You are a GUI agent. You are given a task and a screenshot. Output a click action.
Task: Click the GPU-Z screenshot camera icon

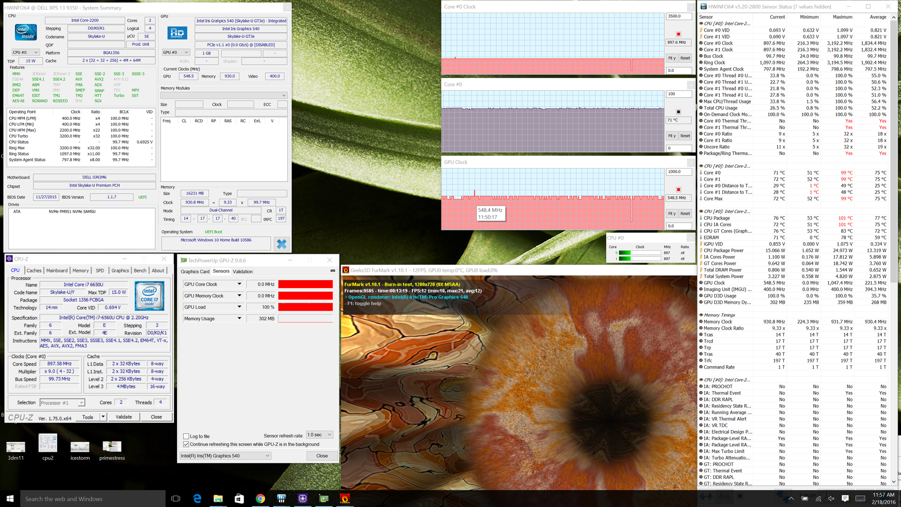(333, 271)
